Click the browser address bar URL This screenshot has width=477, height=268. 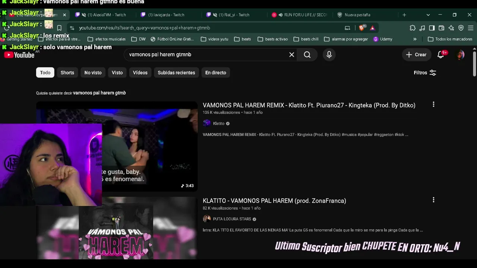click(x=145, y=28)
